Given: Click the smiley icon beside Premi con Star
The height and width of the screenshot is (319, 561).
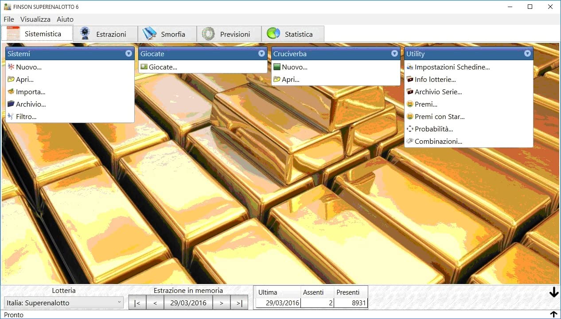Looking at the screenshot, I should click(x=410, y=117).
